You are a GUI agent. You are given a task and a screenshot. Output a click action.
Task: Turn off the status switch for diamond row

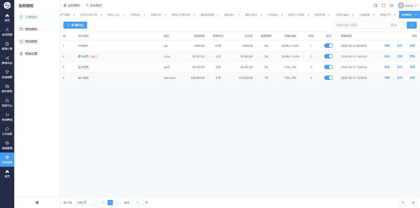point(328,78)
